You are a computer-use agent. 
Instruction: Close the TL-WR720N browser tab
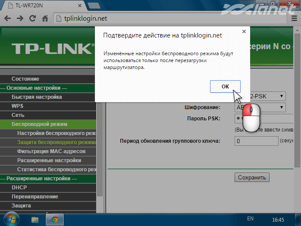[80, 6]
